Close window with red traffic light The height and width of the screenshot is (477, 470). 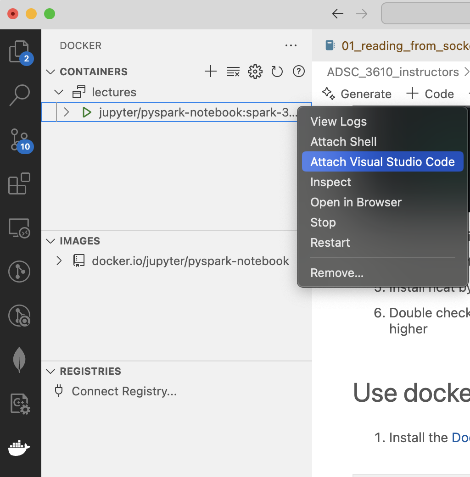click(13, 14)
